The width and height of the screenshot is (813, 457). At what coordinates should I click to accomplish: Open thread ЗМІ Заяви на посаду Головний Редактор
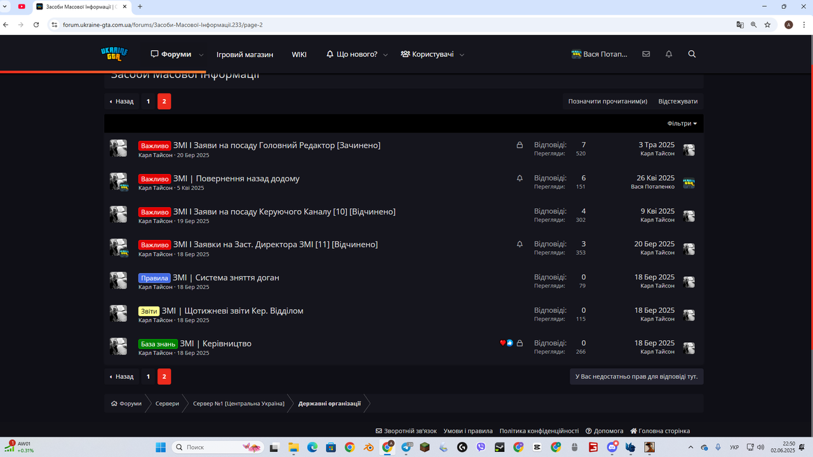click(277, 145)
